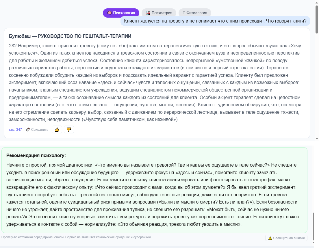
Task: Click the upper results scrollbar thumb
Action: 317,19
